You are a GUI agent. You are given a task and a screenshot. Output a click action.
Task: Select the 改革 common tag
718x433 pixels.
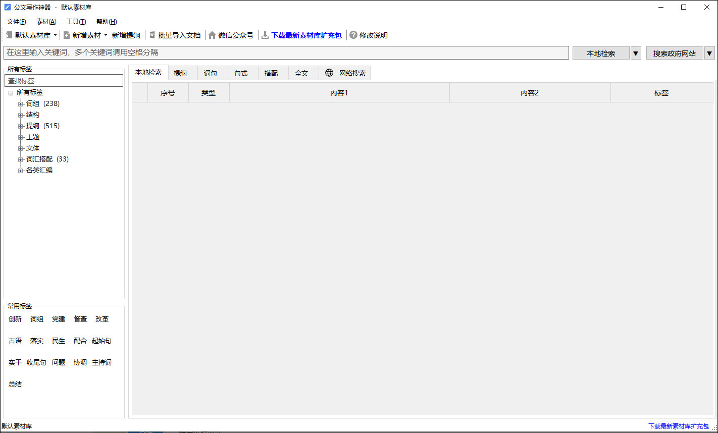point(102,319)
